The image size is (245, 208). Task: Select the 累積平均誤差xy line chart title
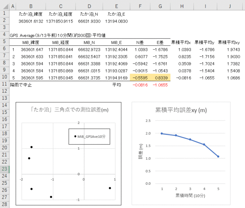180,110
